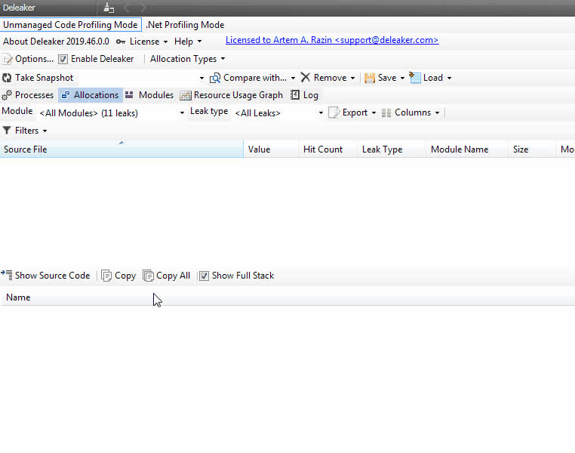The width and height of the screenshot is (575, 453).
Task: Sort by Source File column header
Action: point(121,149)
